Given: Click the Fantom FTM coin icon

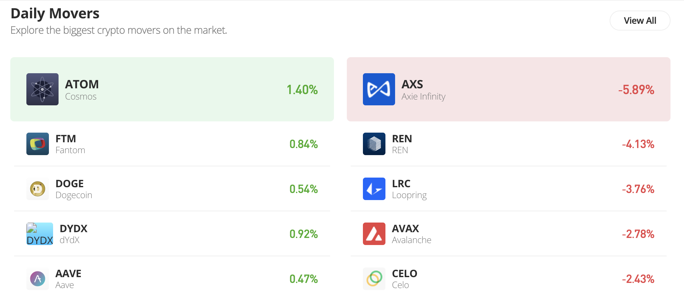Looking at the screenshot, I should 38,144.
